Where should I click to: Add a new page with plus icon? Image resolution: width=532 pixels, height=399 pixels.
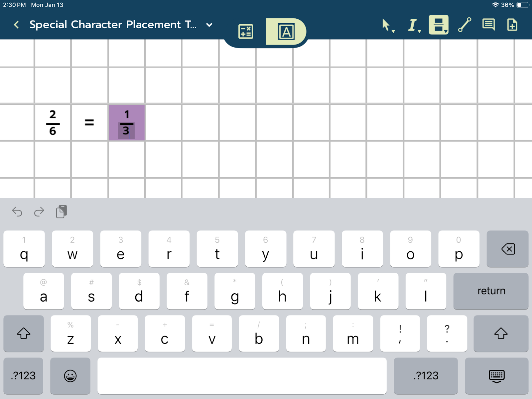[512, 25]
